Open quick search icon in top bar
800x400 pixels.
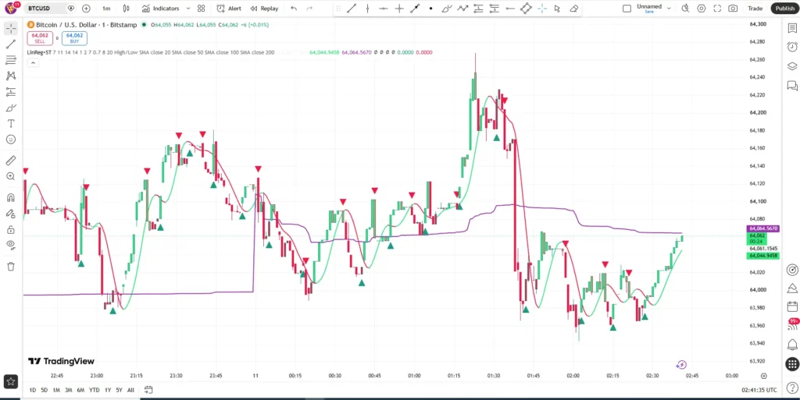(686, 8)
